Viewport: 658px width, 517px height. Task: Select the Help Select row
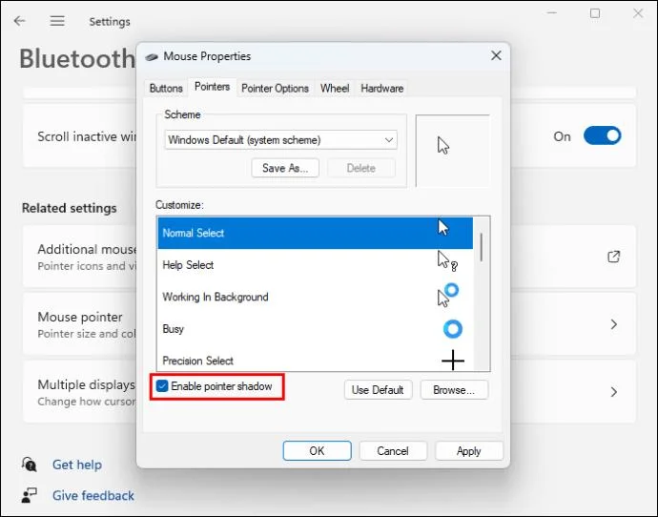pos(315,265)
